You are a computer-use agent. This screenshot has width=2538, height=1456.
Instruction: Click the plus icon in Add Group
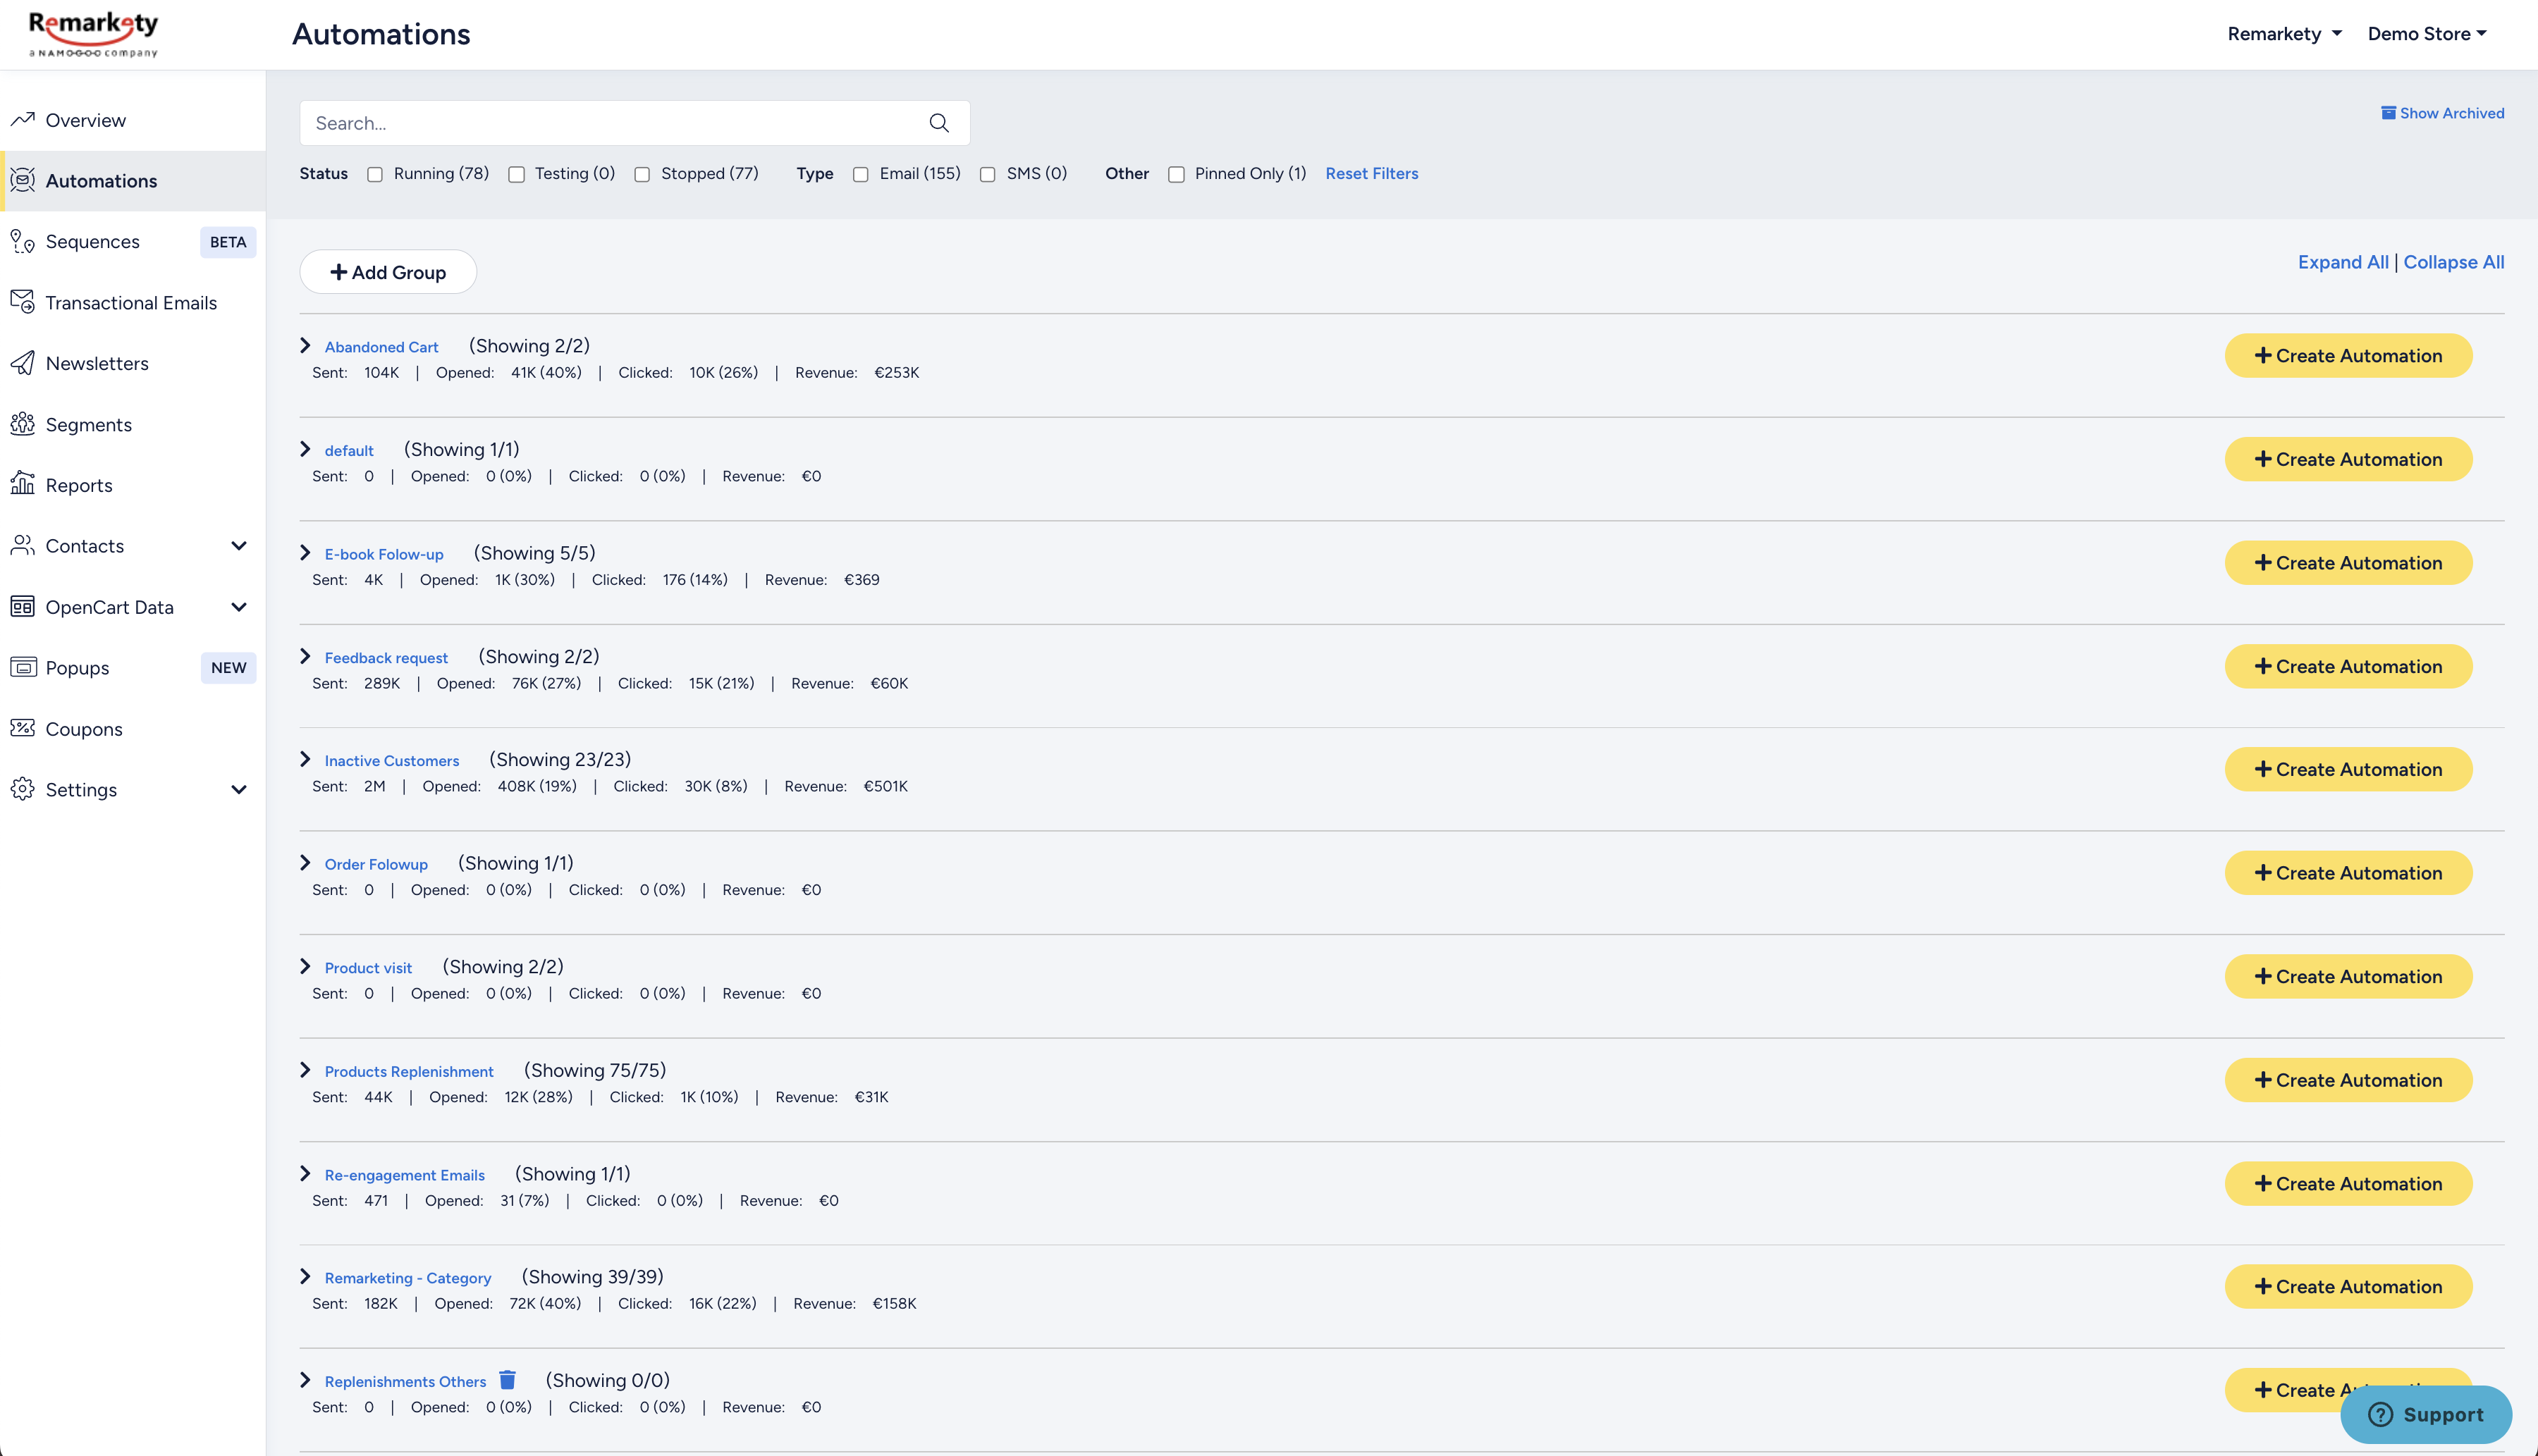(x=338, y=272)
